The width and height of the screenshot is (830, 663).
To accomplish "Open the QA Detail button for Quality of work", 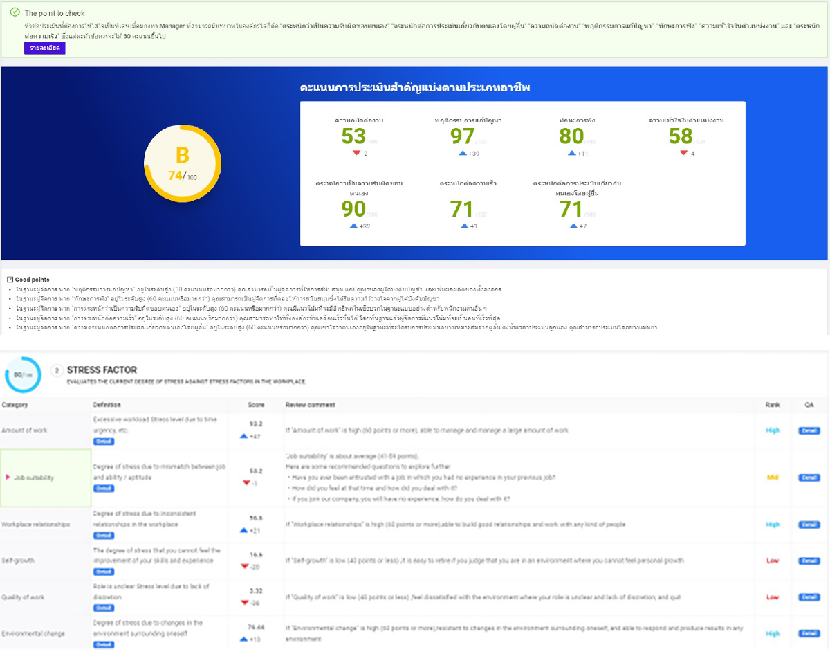I will pyautogui.click(x=809, y=597).
